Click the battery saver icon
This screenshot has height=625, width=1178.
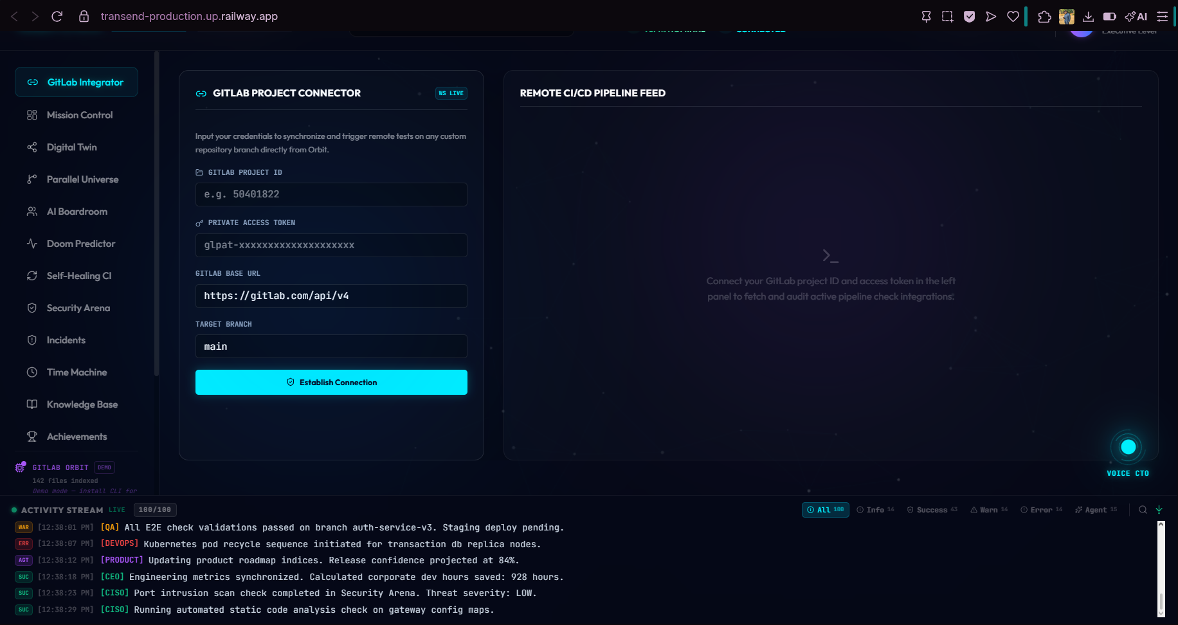pyautogui.click(x=1110, y=16)
